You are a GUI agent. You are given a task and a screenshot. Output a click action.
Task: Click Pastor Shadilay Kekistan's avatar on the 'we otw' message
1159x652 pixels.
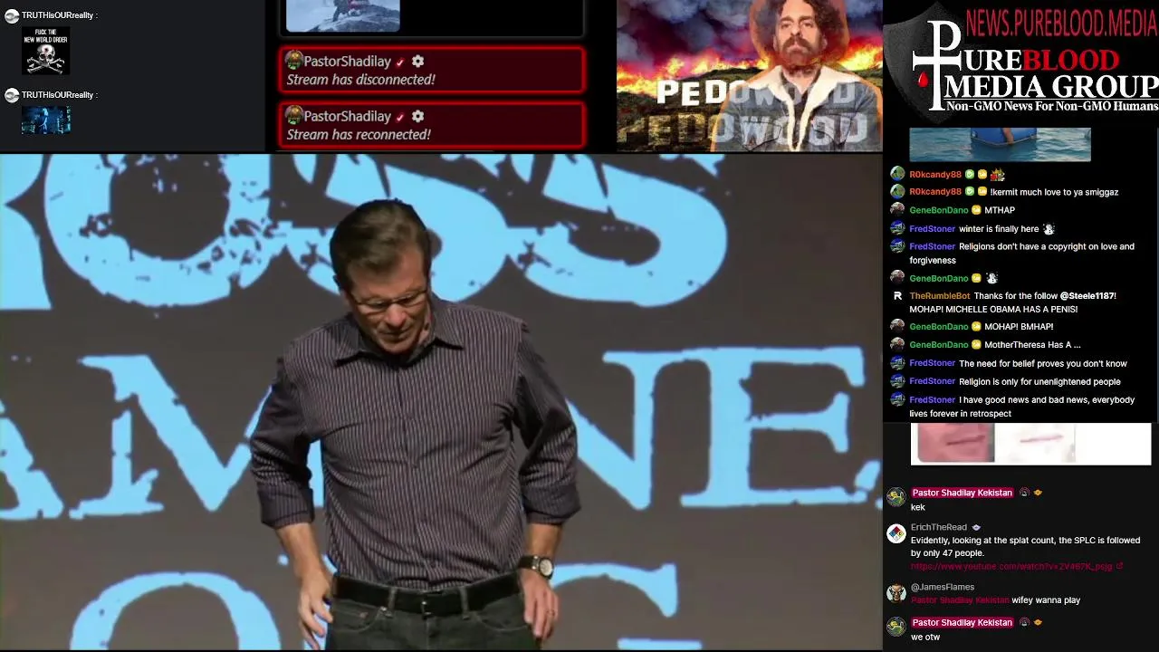click(896, 626)
